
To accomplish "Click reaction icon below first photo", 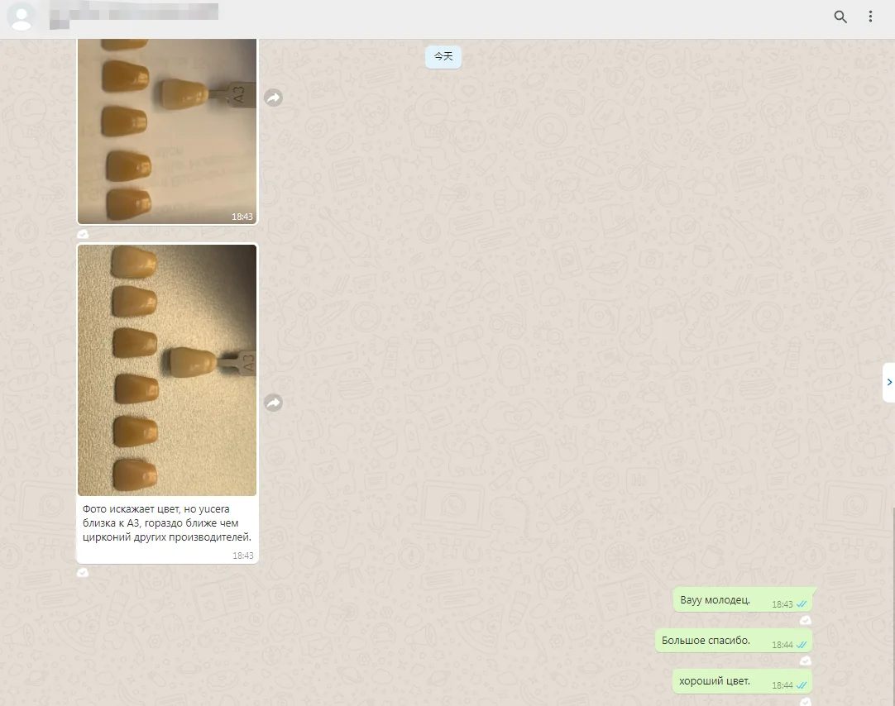I will pos(83,234).
